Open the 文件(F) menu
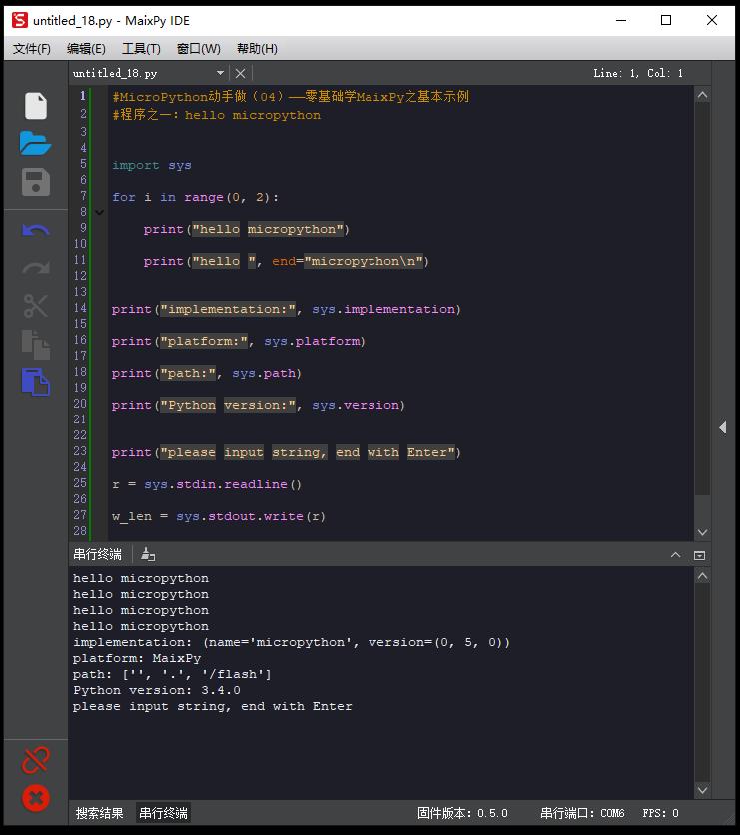This screenshot has height=835, width=740. click(x=32, y=49)
